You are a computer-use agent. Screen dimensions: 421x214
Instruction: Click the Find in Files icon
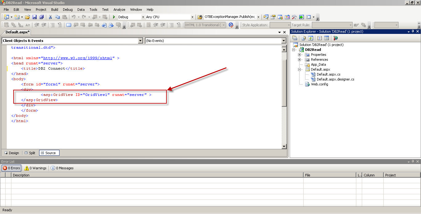point(200,17)
